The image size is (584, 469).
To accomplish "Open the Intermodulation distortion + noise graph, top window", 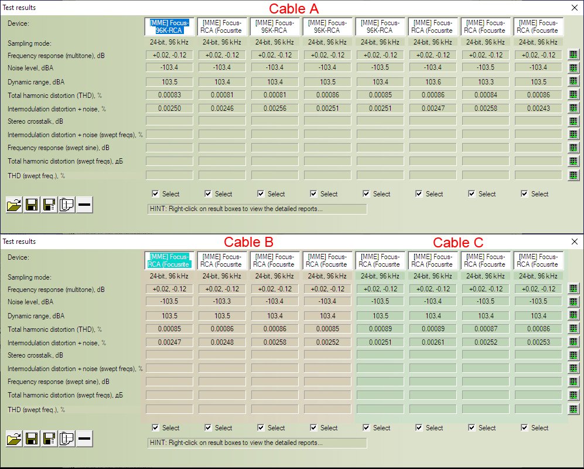I will point(573,108).
